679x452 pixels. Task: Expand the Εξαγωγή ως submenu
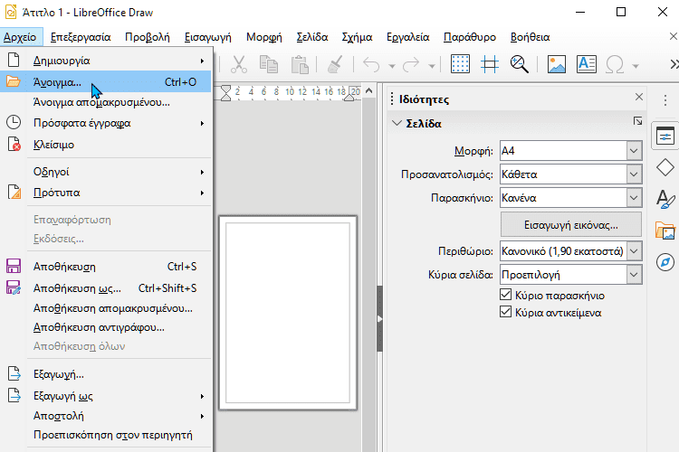pos(106,396)
